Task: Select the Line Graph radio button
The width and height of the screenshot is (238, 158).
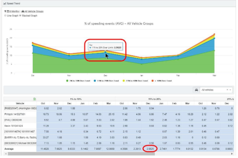Action: [x=5, y=16]
